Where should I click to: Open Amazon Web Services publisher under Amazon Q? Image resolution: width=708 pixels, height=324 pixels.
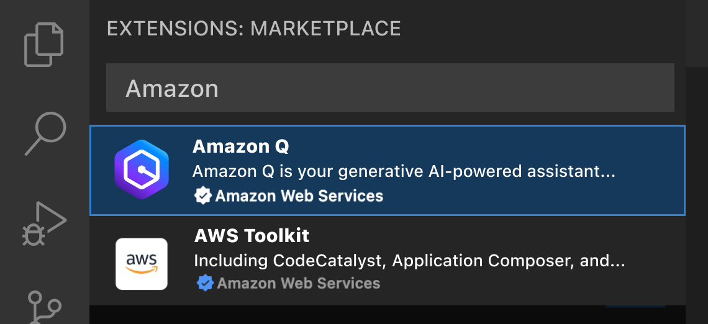(299, 196)
